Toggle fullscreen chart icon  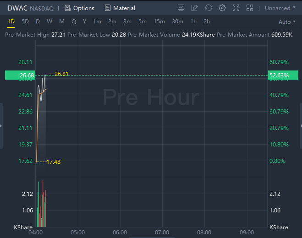pos(236,8)
